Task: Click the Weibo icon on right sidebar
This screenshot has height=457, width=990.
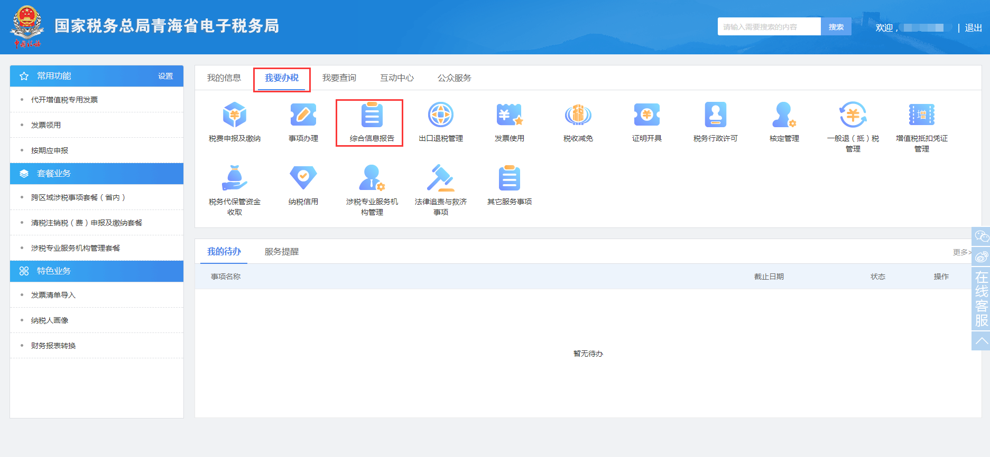Action: (982, 257)
